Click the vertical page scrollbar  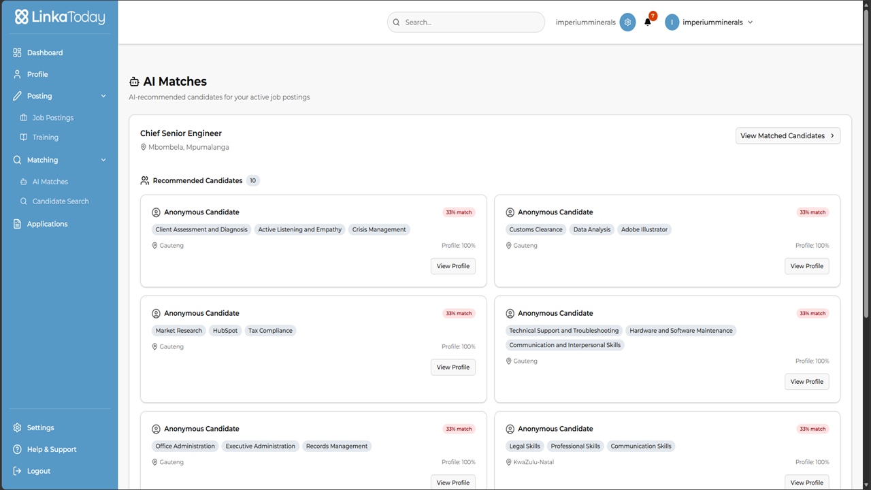(866, 163)
